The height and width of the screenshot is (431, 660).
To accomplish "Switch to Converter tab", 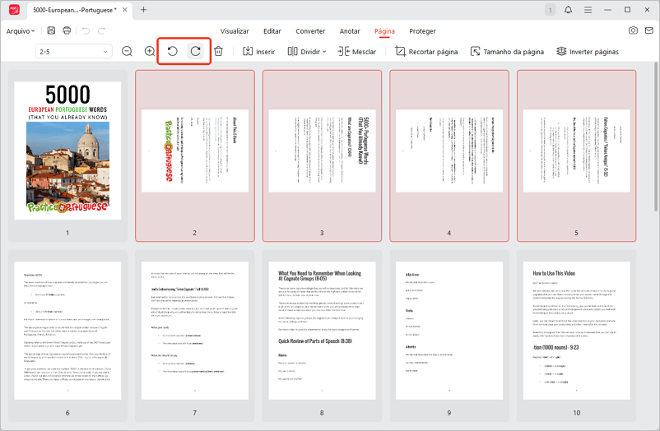I will tap(310, 31).
